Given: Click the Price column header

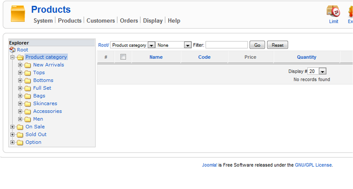Looking at the screenshot, I should point(250,57).
